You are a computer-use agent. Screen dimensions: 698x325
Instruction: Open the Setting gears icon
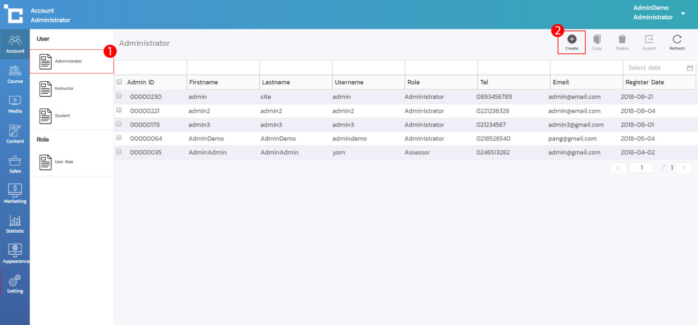[x=15, y=284]
